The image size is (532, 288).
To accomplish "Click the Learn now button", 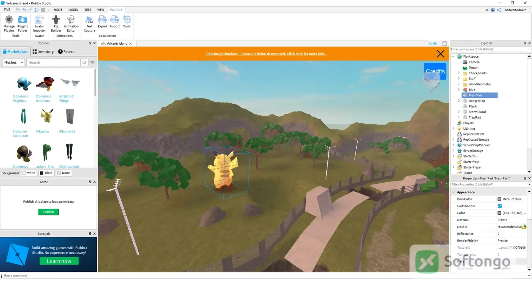I will pyautogui.click(x=59, y=261).
